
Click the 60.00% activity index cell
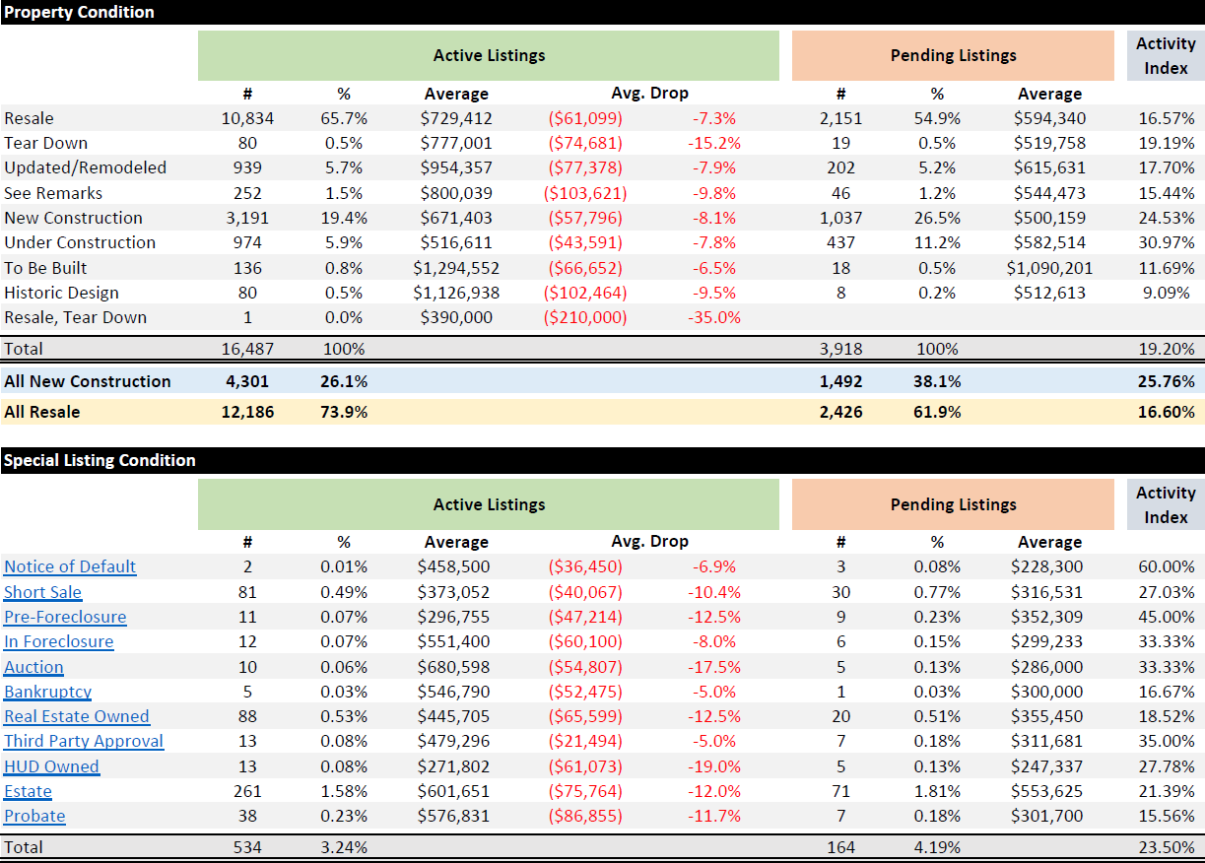pyautogui.click(x=1166, y=566)
